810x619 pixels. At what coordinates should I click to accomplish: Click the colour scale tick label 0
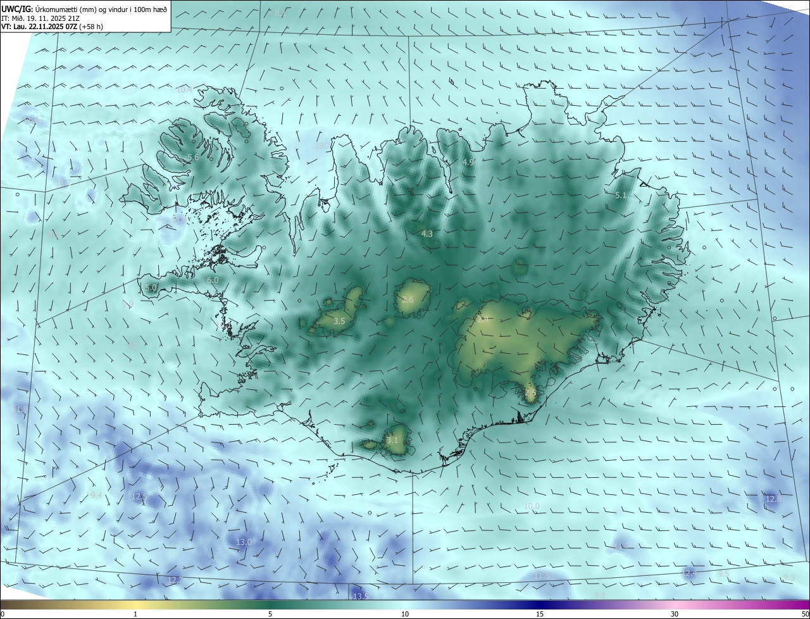click(3, 614)
